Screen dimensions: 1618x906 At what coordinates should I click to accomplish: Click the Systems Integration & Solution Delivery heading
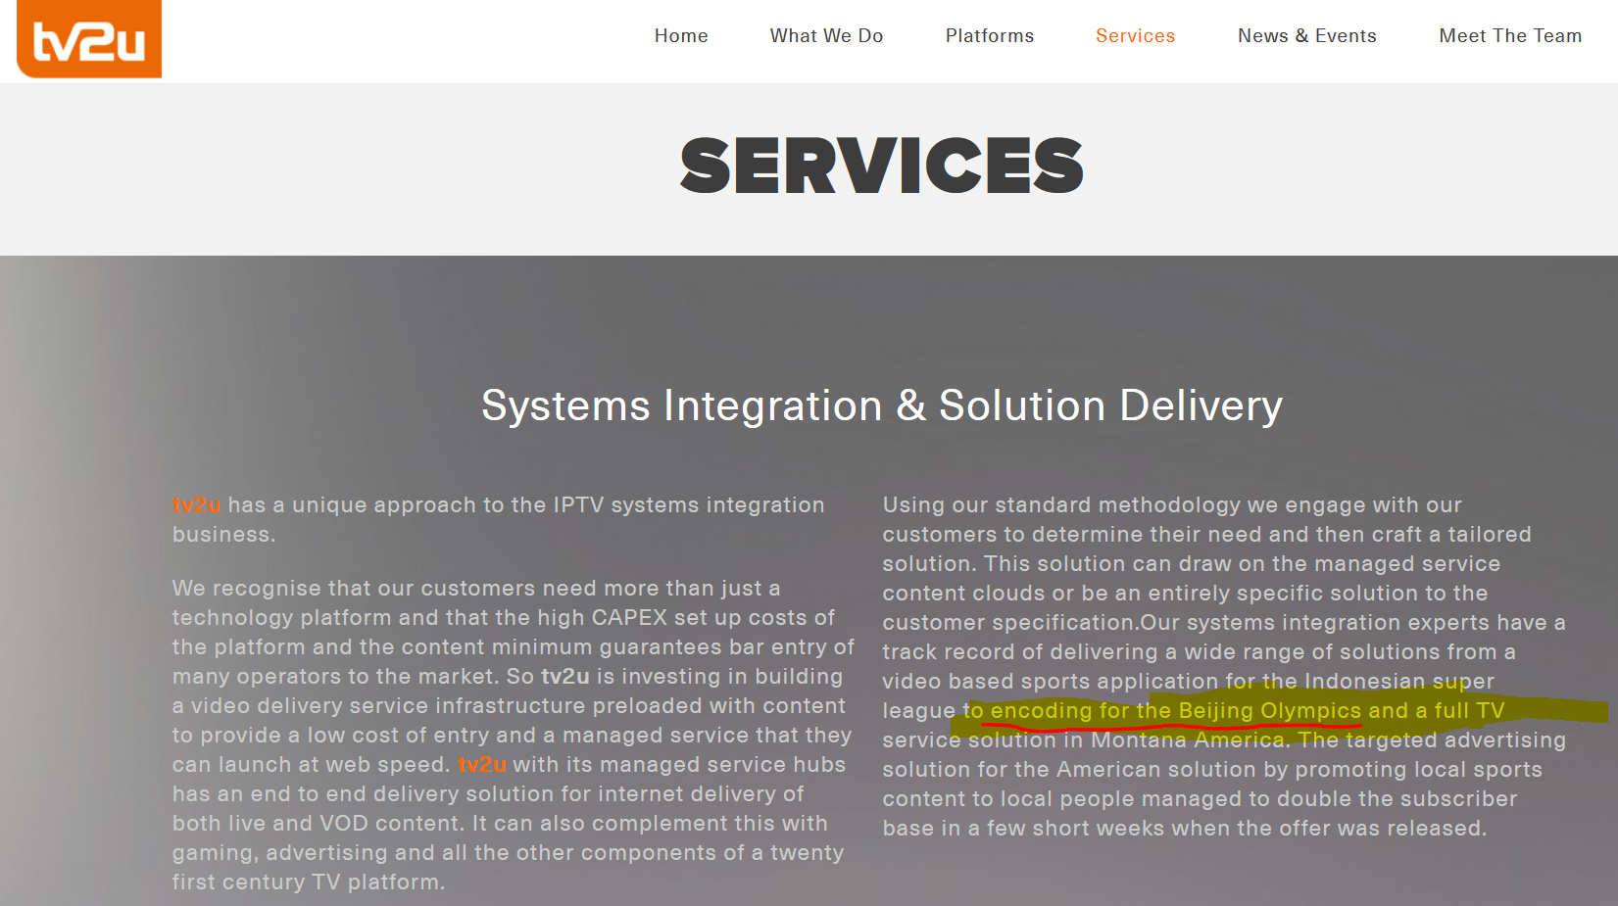click(882, 405)
